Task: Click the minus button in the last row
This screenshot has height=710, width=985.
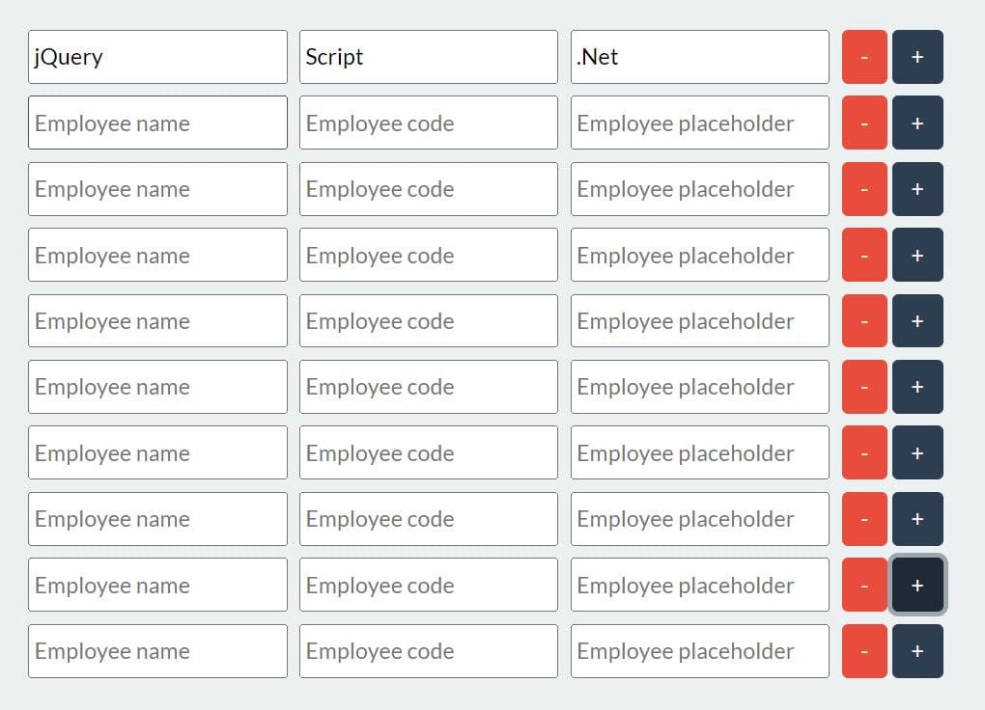Action: pyautogui.click(x=864, y=651)
